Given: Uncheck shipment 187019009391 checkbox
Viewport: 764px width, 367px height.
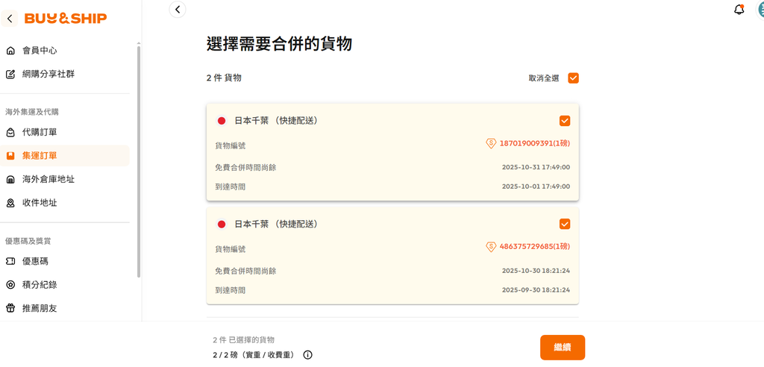Looking at the screenshot, I should coord(565,121).
